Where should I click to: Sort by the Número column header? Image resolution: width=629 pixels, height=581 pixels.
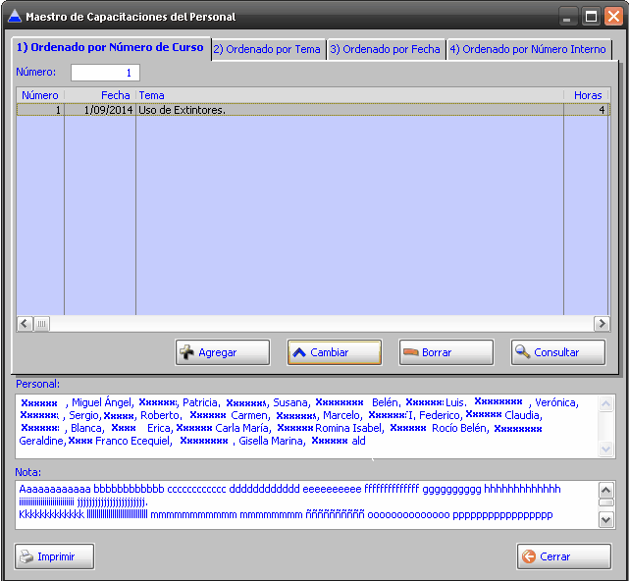coord(40,95)
